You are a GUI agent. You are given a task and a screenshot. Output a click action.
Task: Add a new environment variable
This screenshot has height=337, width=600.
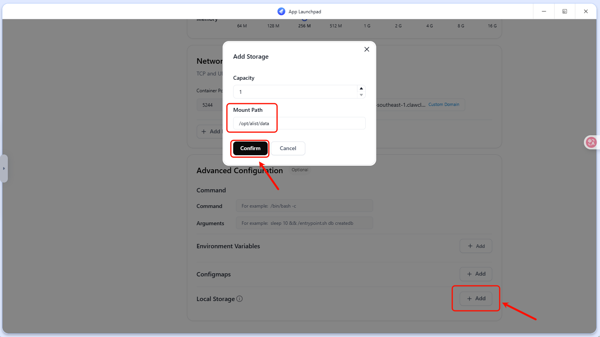476,246
